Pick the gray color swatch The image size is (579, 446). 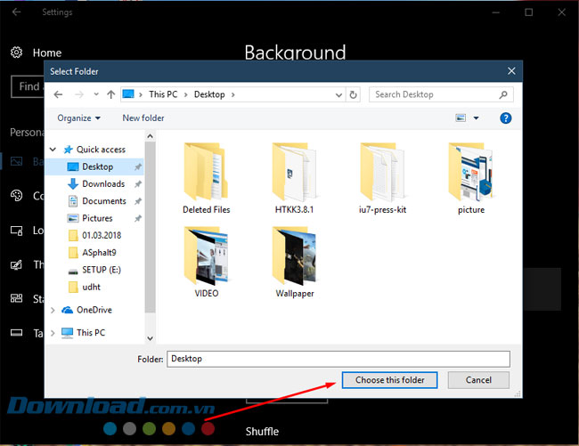pos(130,429)
